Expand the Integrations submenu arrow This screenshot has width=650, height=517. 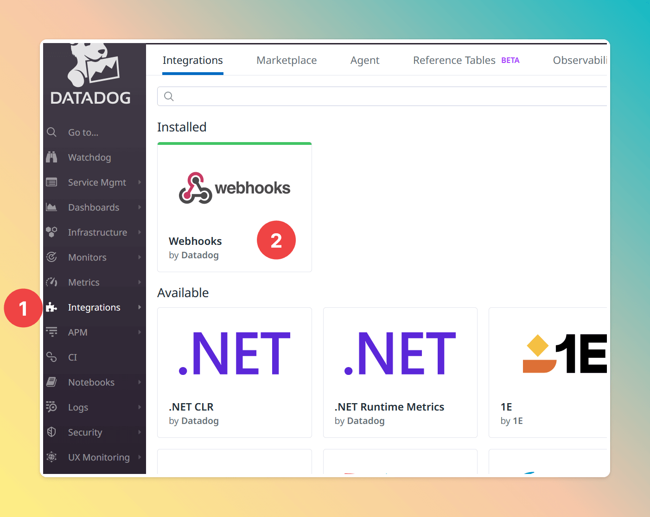140,307
